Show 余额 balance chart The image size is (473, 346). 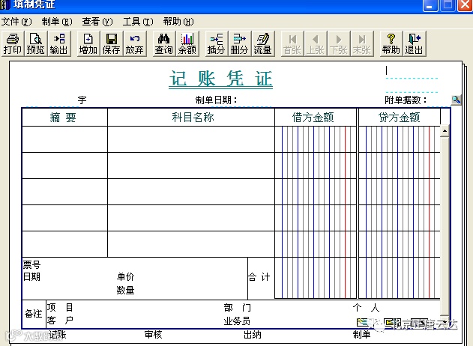[187, 43]
